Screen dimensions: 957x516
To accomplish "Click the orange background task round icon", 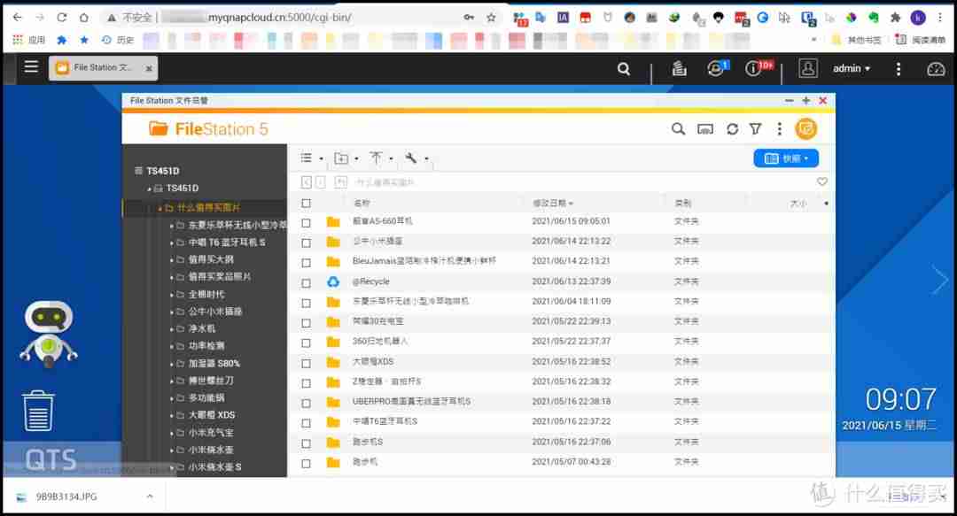I will (805, 128).
